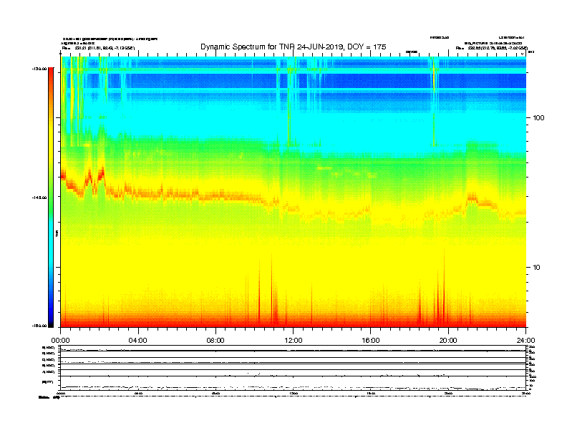Click the main dynamic spectrum plot area
The height and width of the screenshot is (438, 567).
(x=294, y=192)
